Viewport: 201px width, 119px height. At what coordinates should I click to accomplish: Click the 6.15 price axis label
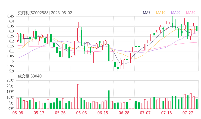pos(11,46)
